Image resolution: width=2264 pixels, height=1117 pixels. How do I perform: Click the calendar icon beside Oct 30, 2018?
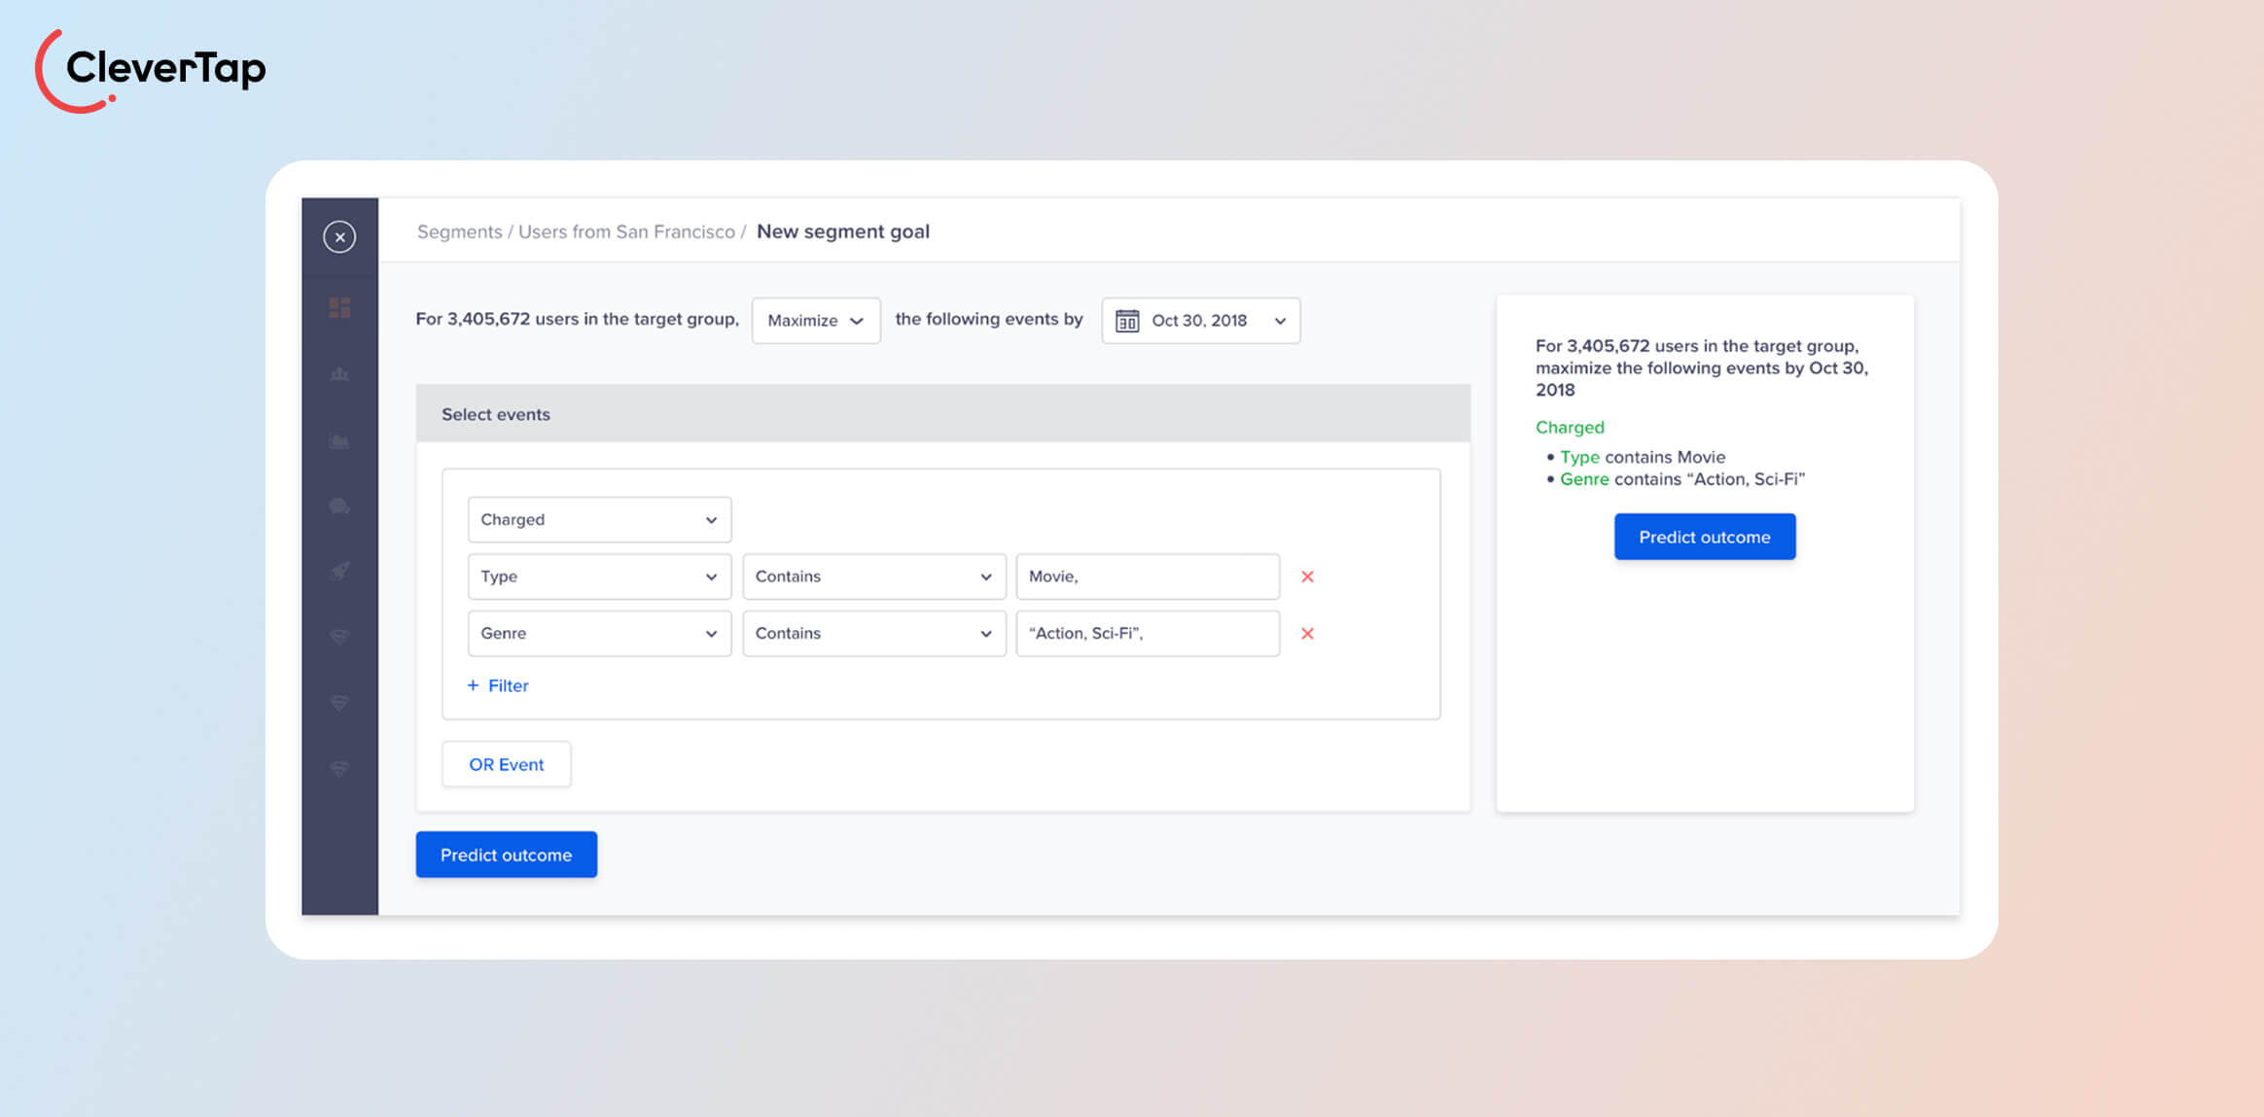1127,320
